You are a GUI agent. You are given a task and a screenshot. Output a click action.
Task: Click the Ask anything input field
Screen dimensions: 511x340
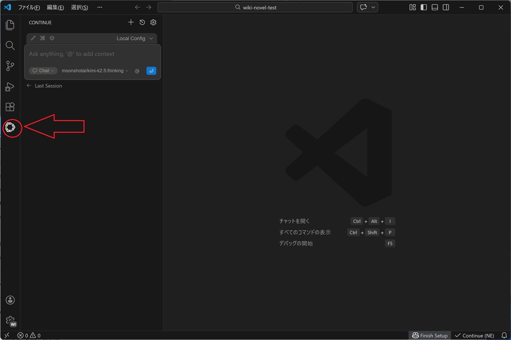pyautogui.click(x=92, y=54)
